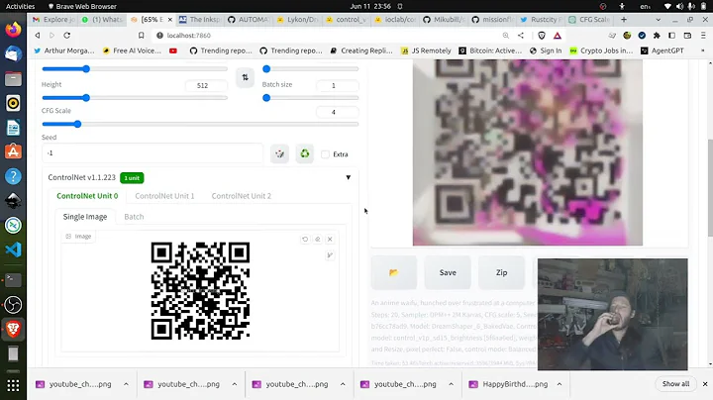Expand third youtube_ch png download options
The height and width of the screenshot is (400, 713).
tap(343, 384)
